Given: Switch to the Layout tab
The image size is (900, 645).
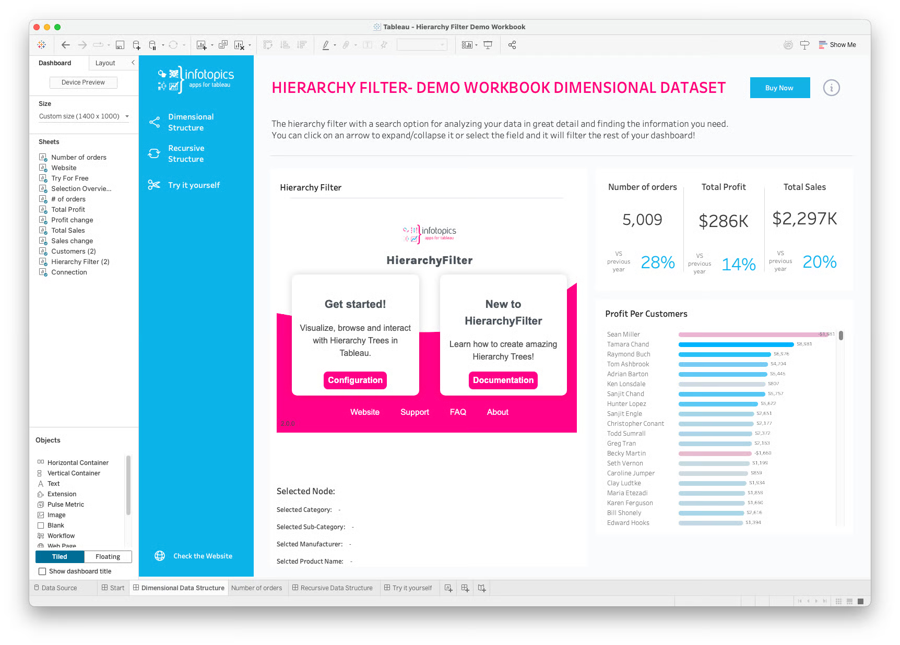Looking at the screenshot, I should (x=105, y=63).
